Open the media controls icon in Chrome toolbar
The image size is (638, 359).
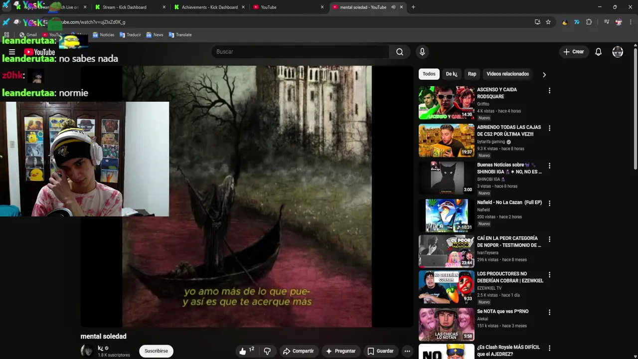pyautogui.click(x=607, y=22)
